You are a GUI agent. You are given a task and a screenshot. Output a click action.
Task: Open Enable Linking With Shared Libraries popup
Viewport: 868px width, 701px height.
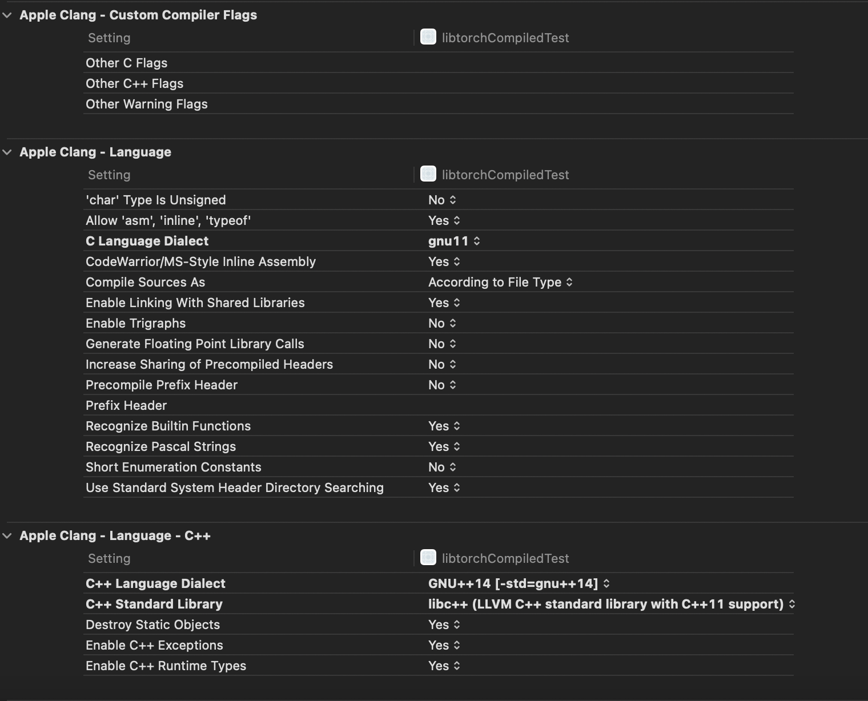[444, 303]
